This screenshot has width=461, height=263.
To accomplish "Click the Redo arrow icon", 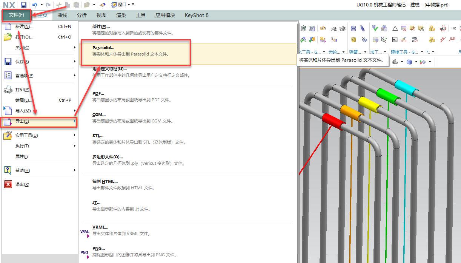I will tap(49, 5).
